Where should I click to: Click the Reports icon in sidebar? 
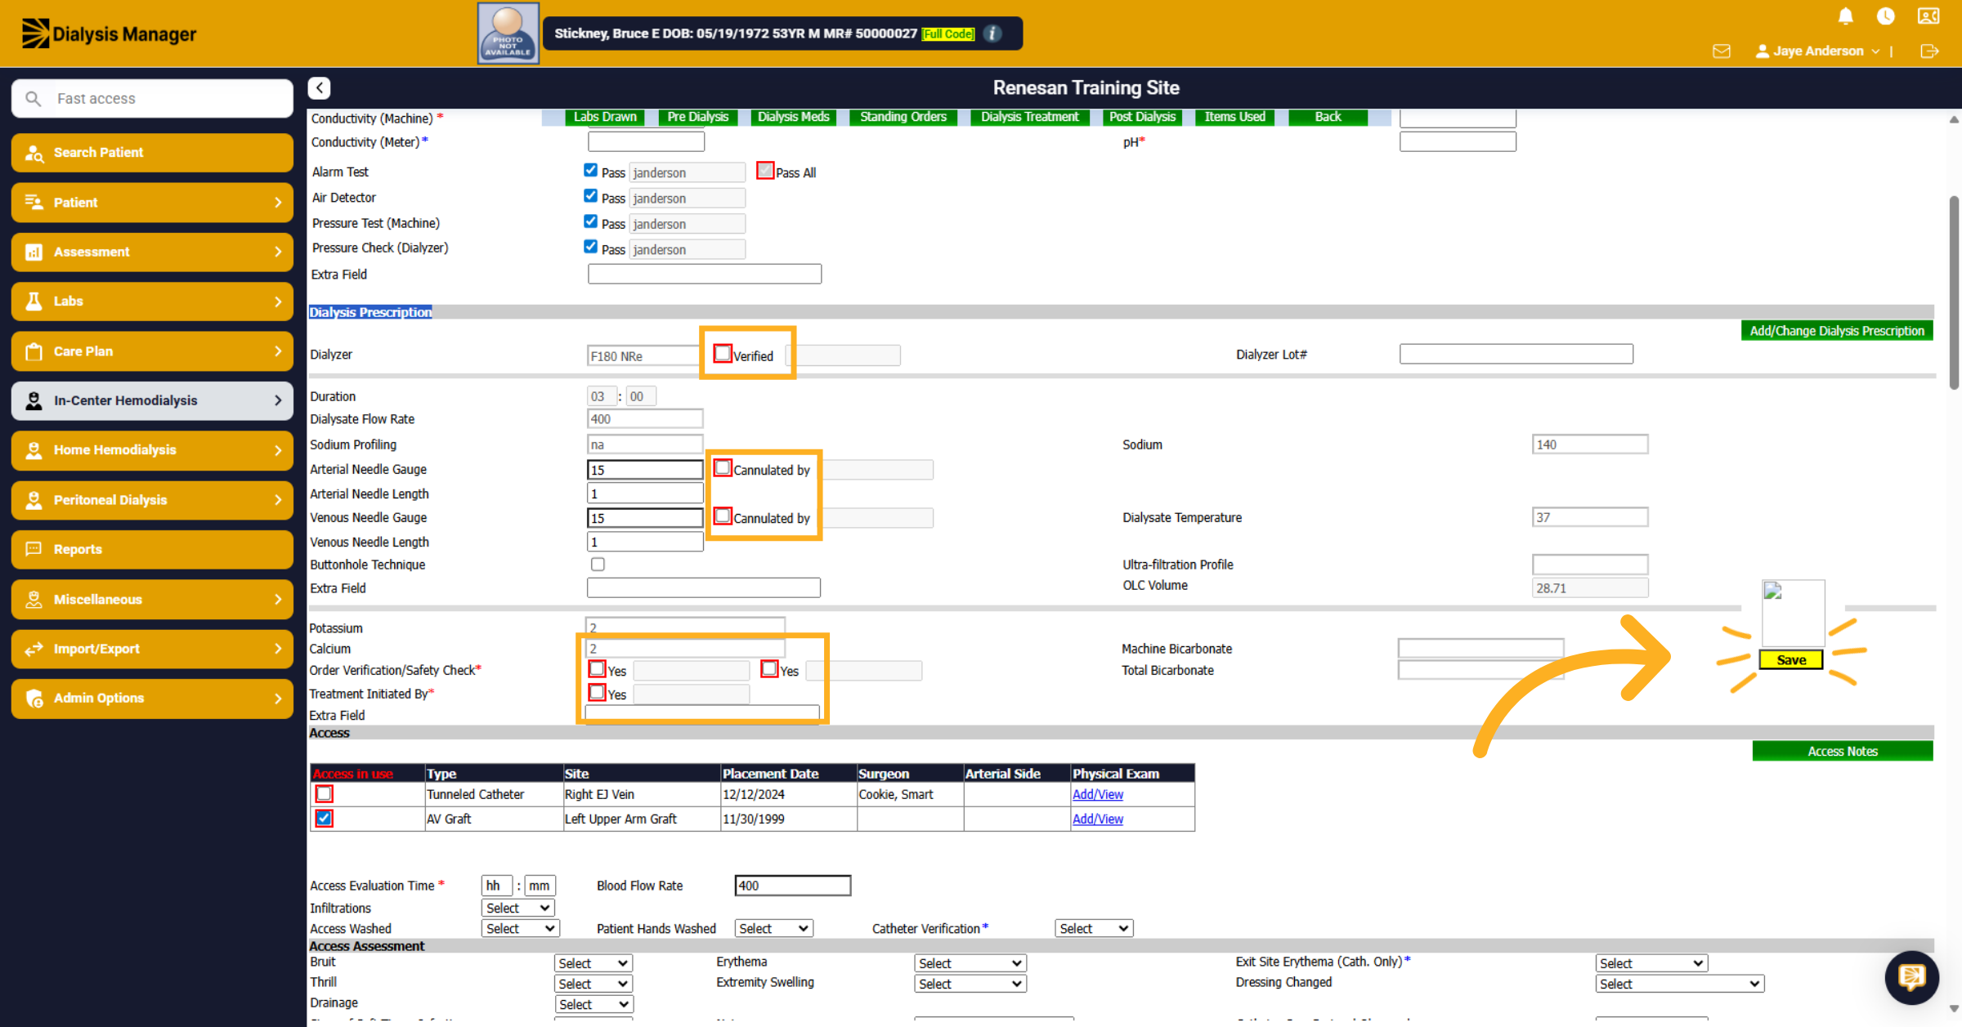[34, 549]
